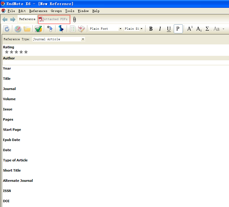
Task: Open the Groups menu
Action: pyautogui.click(x=56, y=11)
